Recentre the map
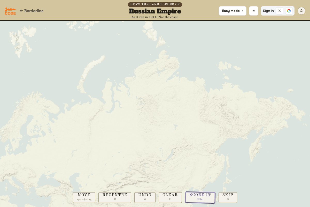Screen dimensions: 310x207 click(115, 197)
